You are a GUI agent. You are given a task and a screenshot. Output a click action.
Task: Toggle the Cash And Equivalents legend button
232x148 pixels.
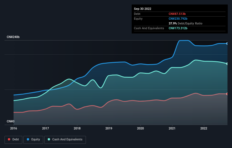pos(65,140)
